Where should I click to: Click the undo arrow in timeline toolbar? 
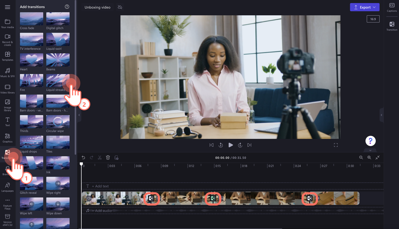[x=83, y=158]
